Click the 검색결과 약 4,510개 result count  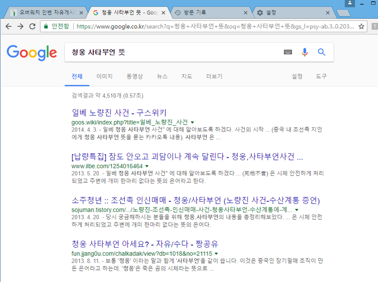(x=108, y=96)
